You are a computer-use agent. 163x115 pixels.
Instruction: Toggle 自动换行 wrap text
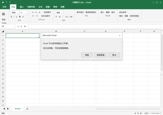tap(47, 12)
